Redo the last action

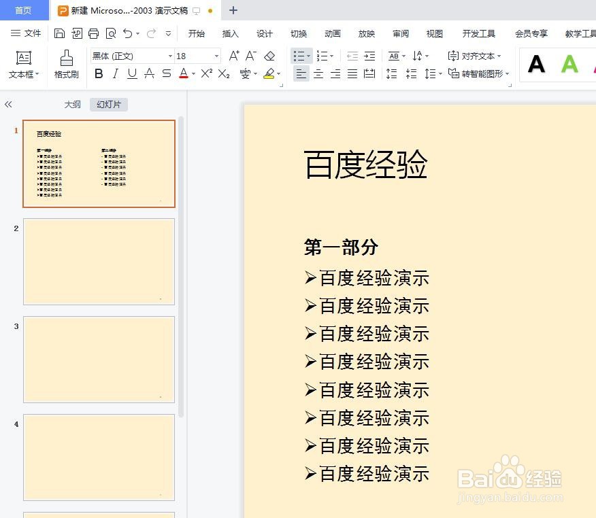coord(151,33)
